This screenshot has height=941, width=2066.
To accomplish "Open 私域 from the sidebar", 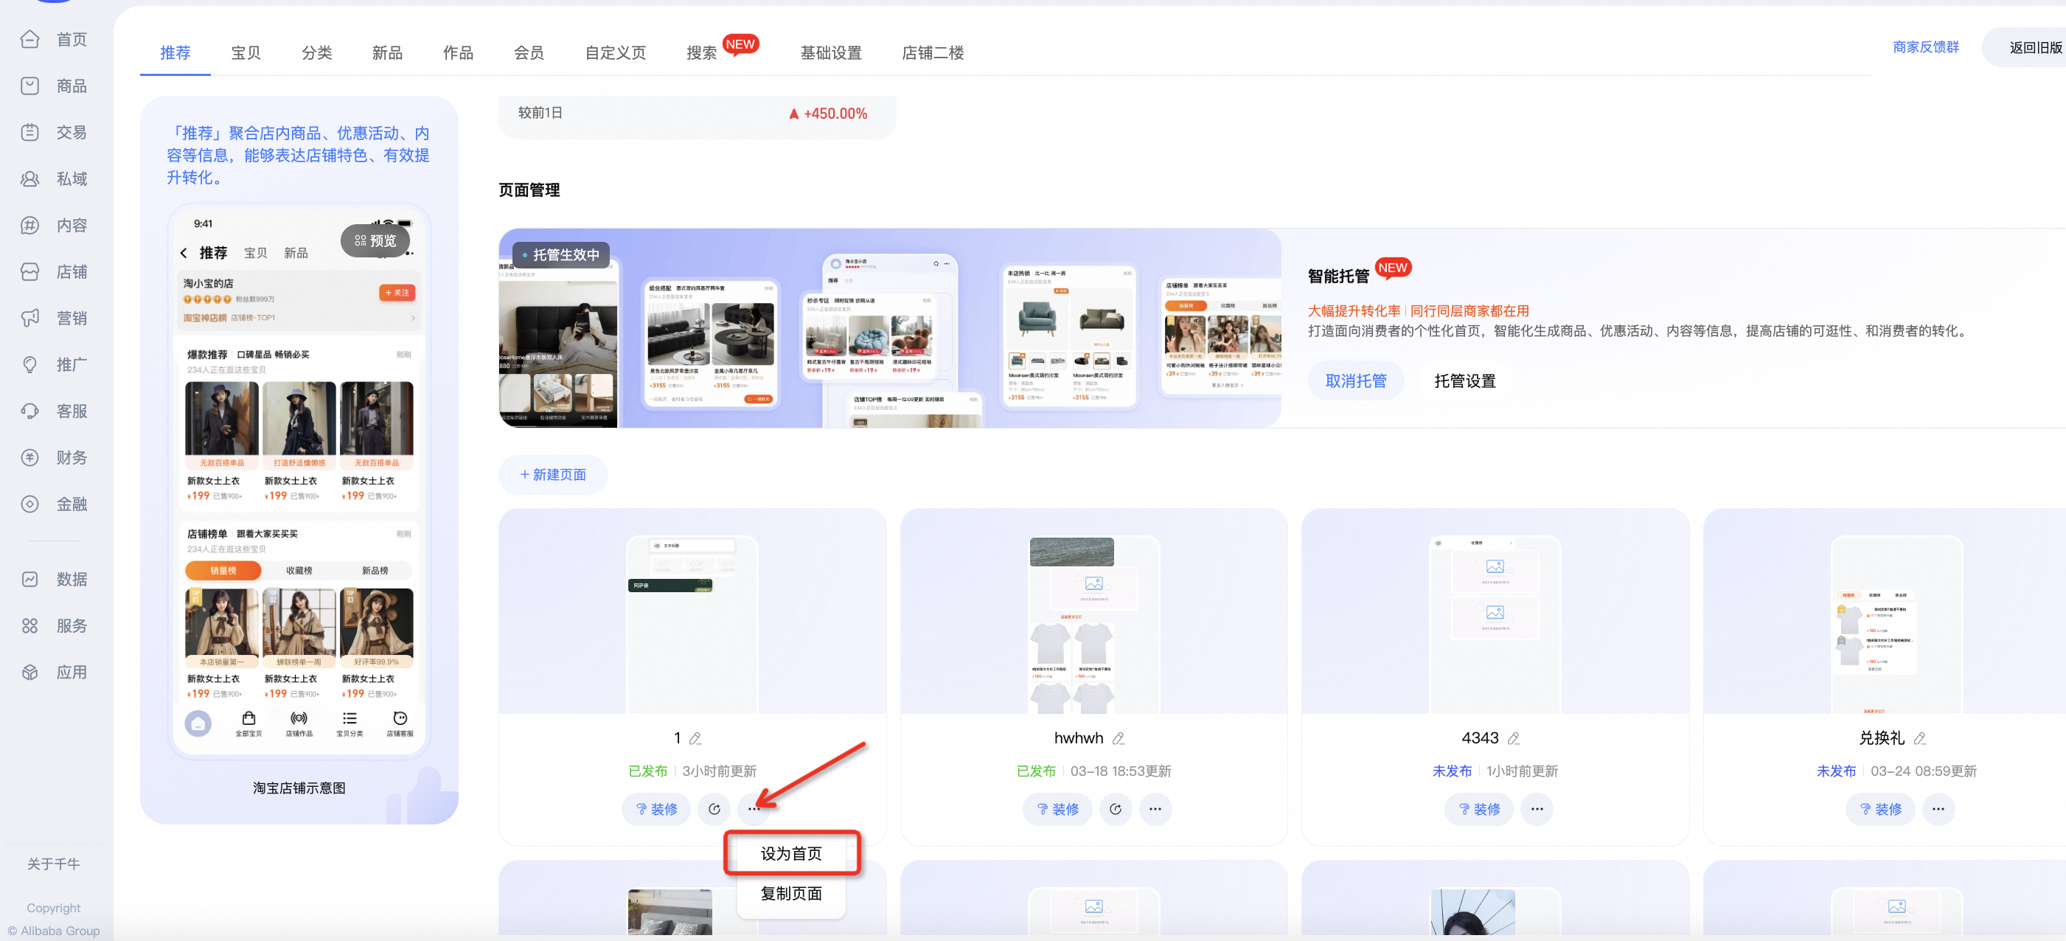I will click(x=54, y=179).
